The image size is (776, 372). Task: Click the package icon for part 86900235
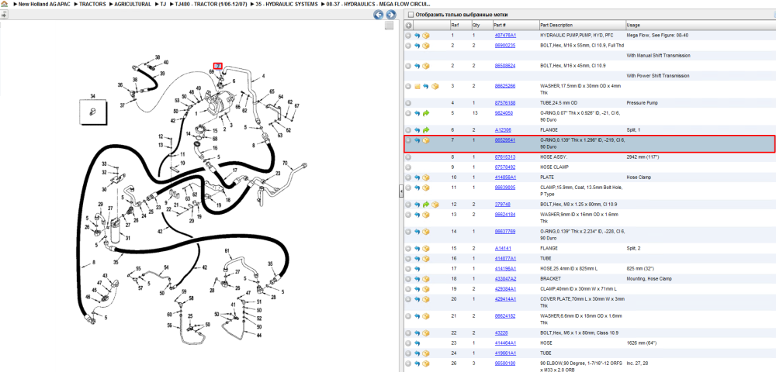pyautogui.click(x=425, y=46)
